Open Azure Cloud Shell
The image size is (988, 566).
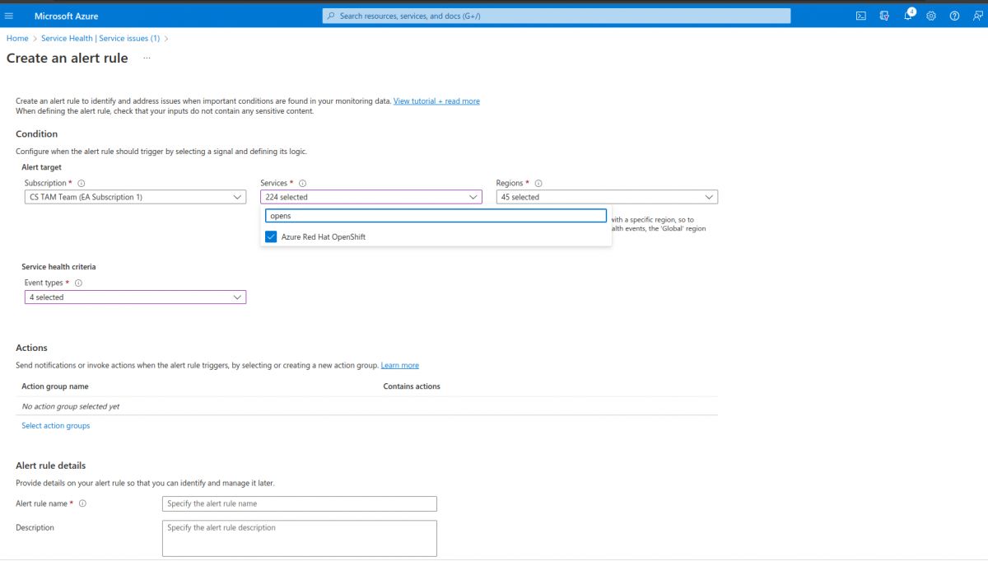click(x=860, y=16)
